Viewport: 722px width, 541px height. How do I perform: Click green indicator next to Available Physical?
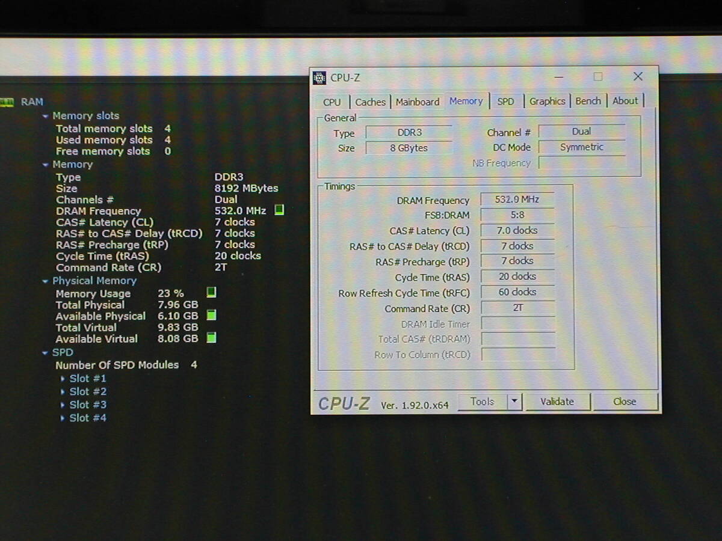coord(211,315)
